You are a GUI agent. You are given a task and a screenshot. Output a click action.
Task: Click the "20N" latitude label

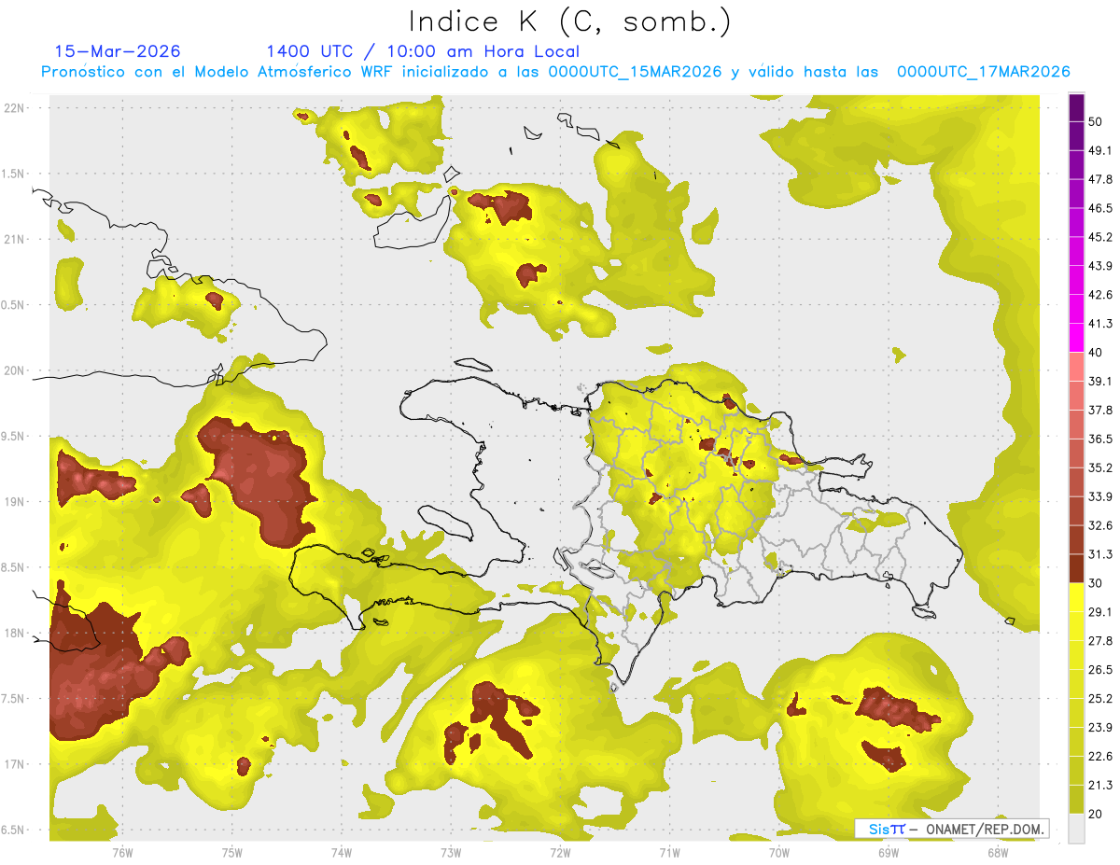tap(15, 370)
